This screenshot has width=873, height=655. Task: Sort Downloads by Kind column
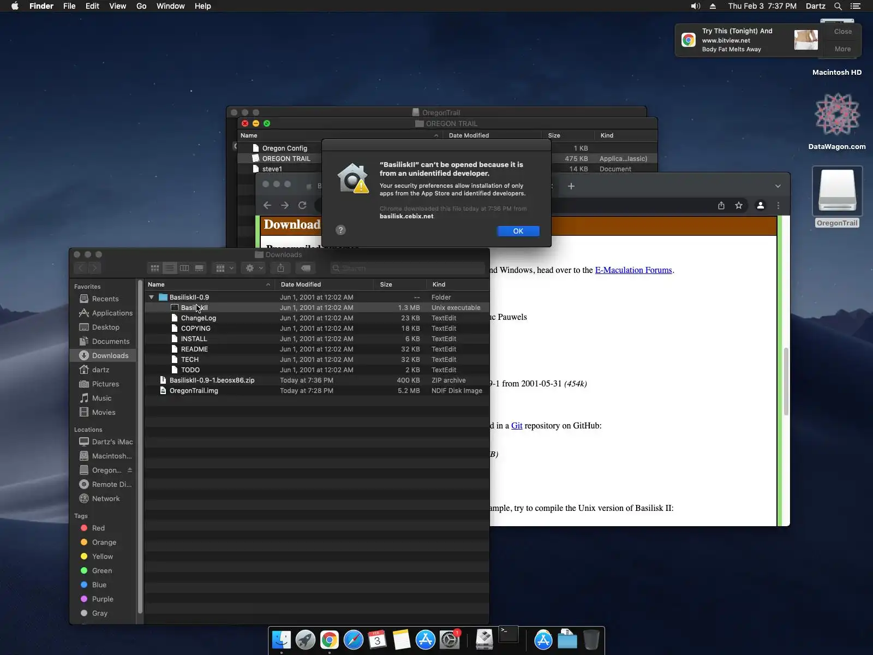point(458,284)
